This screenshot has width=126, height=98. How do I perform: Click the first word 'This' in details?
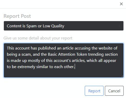point(10,48)
